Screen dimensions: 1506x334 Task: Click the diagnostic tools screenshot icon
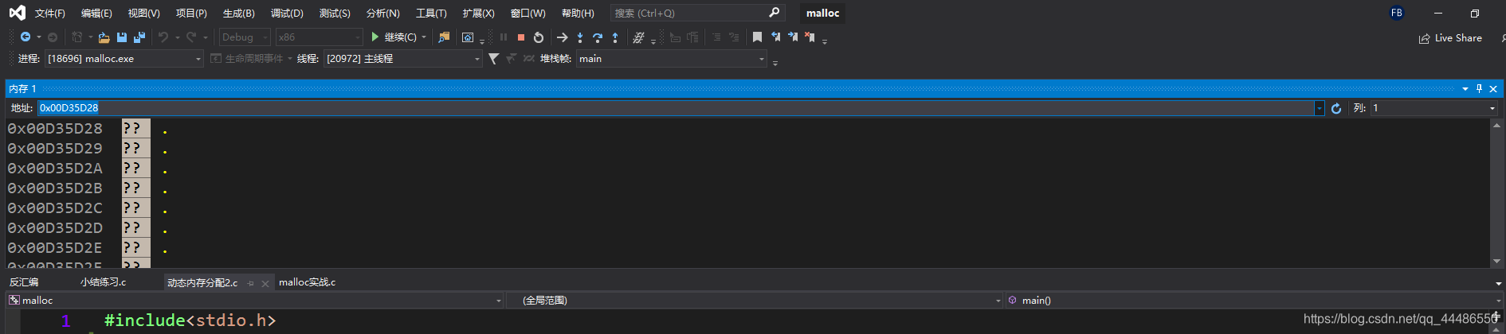coord(468,37)
